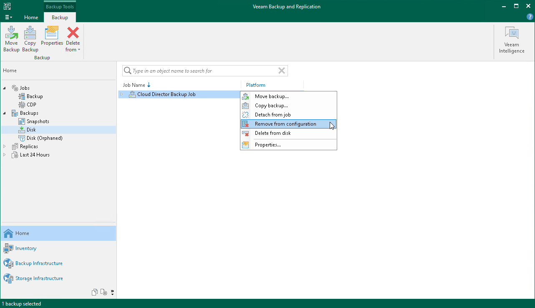Choose Remove from configuration in context menu
Viewport: 535px width, 308px height.
[285, 124]
